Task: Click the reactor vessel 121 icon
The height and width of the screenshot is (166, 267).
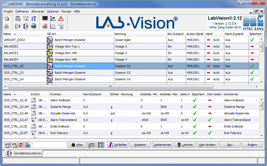Action: (x=53, y=19)
